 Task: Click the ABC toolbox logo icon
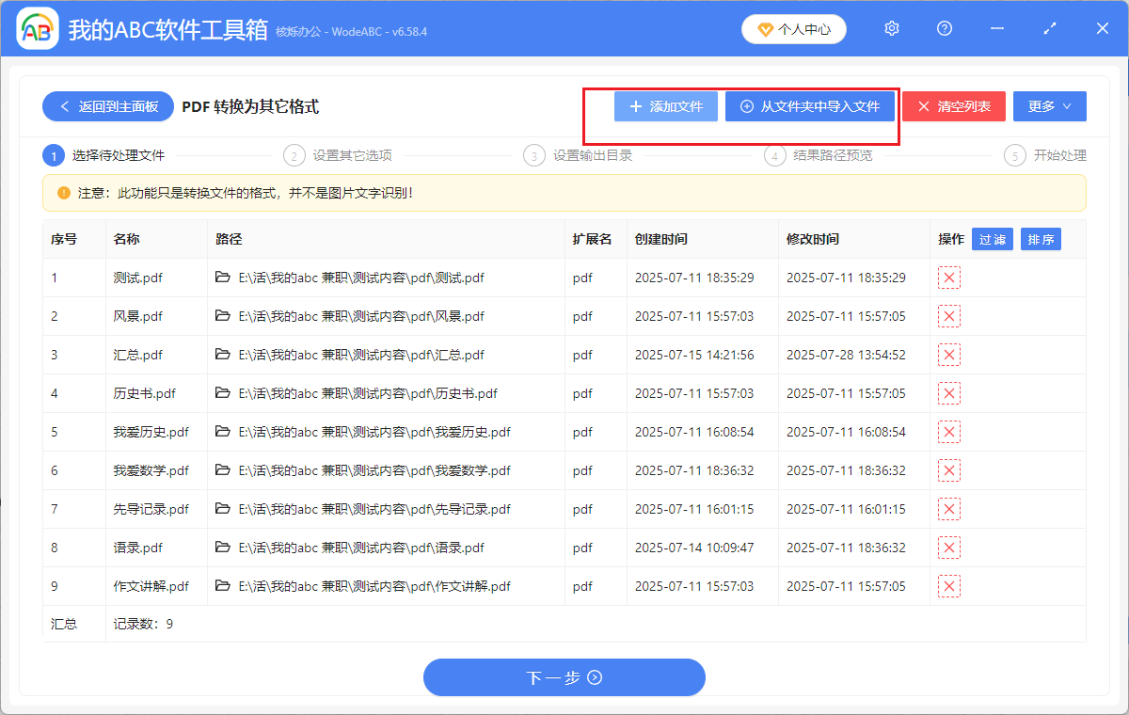pos(36,28)
